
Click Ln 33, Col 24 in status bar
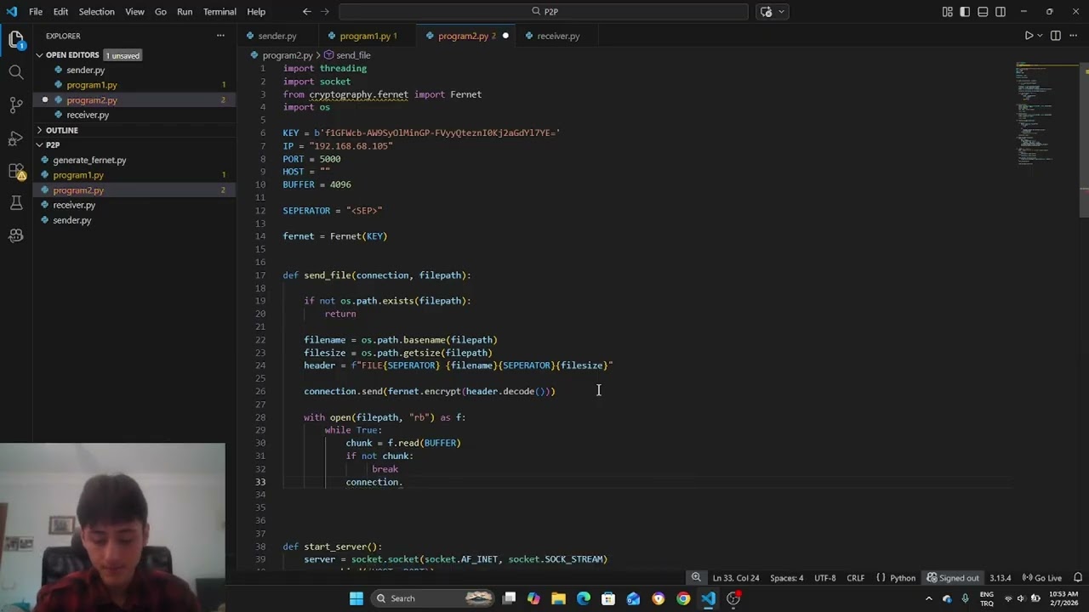point(735,578)
